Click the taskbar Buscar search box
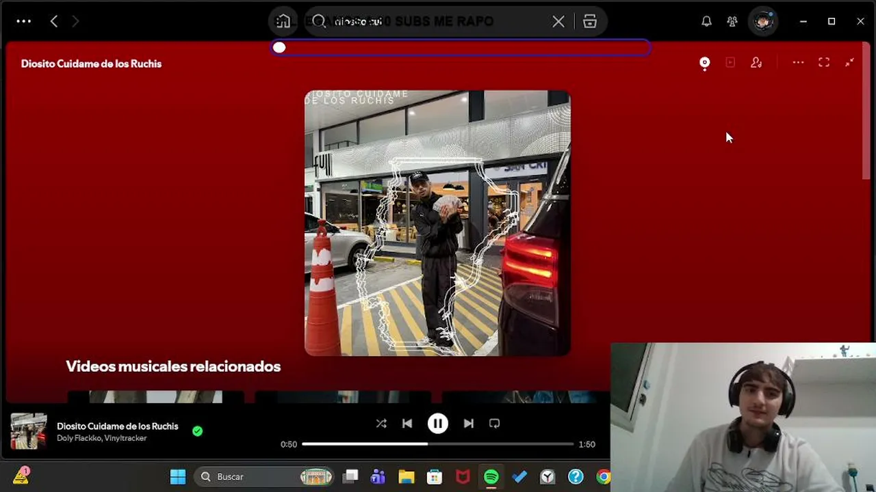The width and height of the screenshot is (876, 492). click(x=264, y=477)
